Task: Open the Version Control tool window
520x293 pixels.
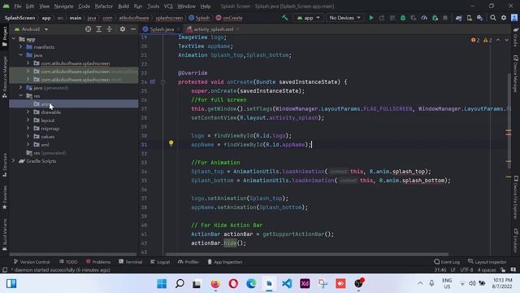Action: pyautogui.click(x=32, y=262)
